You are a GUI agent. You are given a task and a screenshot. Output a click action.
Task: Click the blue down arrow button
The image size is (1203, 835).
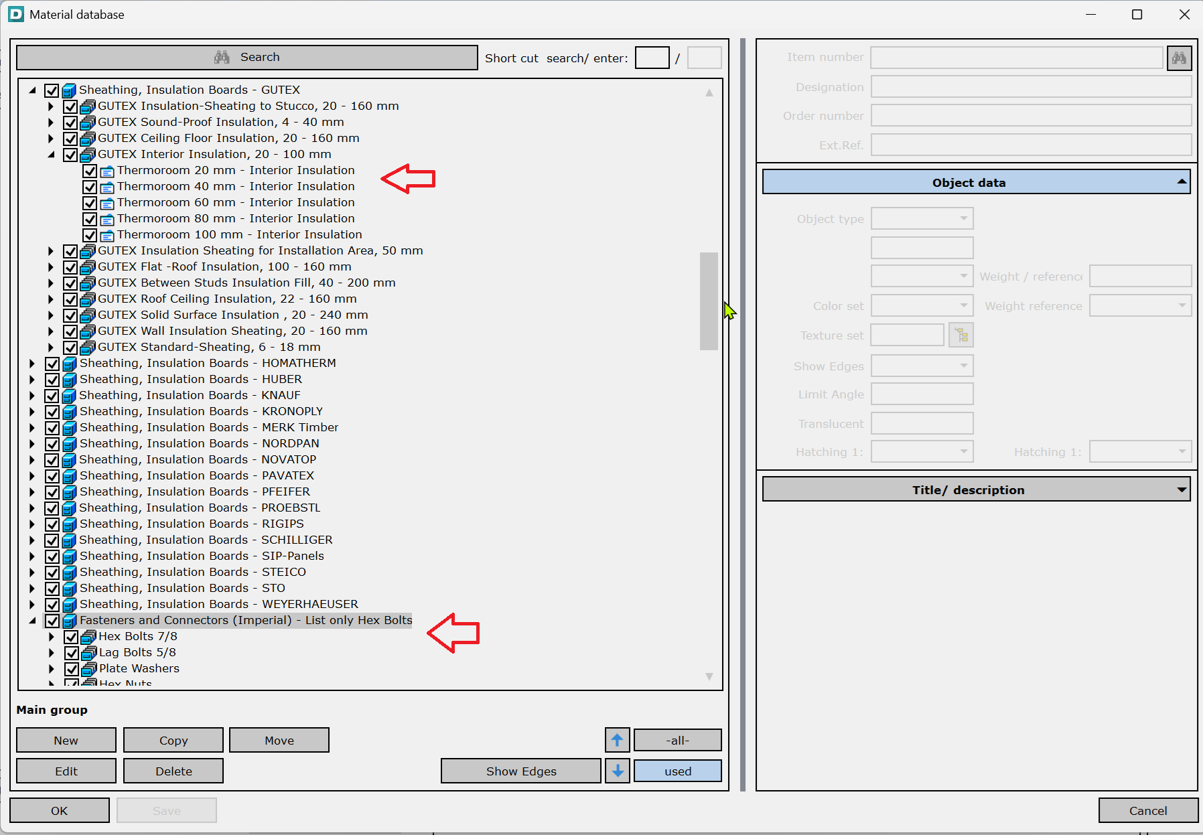pyautogui.click(x=617, y=771)
